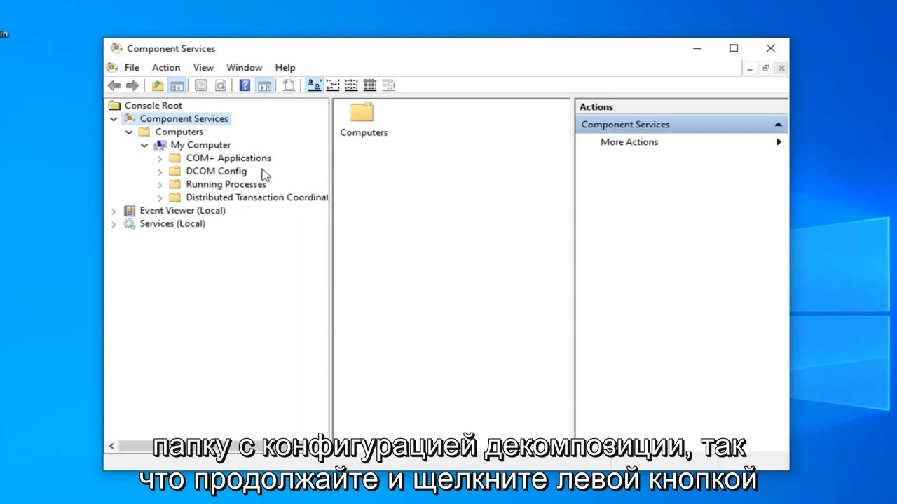
Task: Select My Computer tree node
Action: pyautogui.click(x=200, y=145)
